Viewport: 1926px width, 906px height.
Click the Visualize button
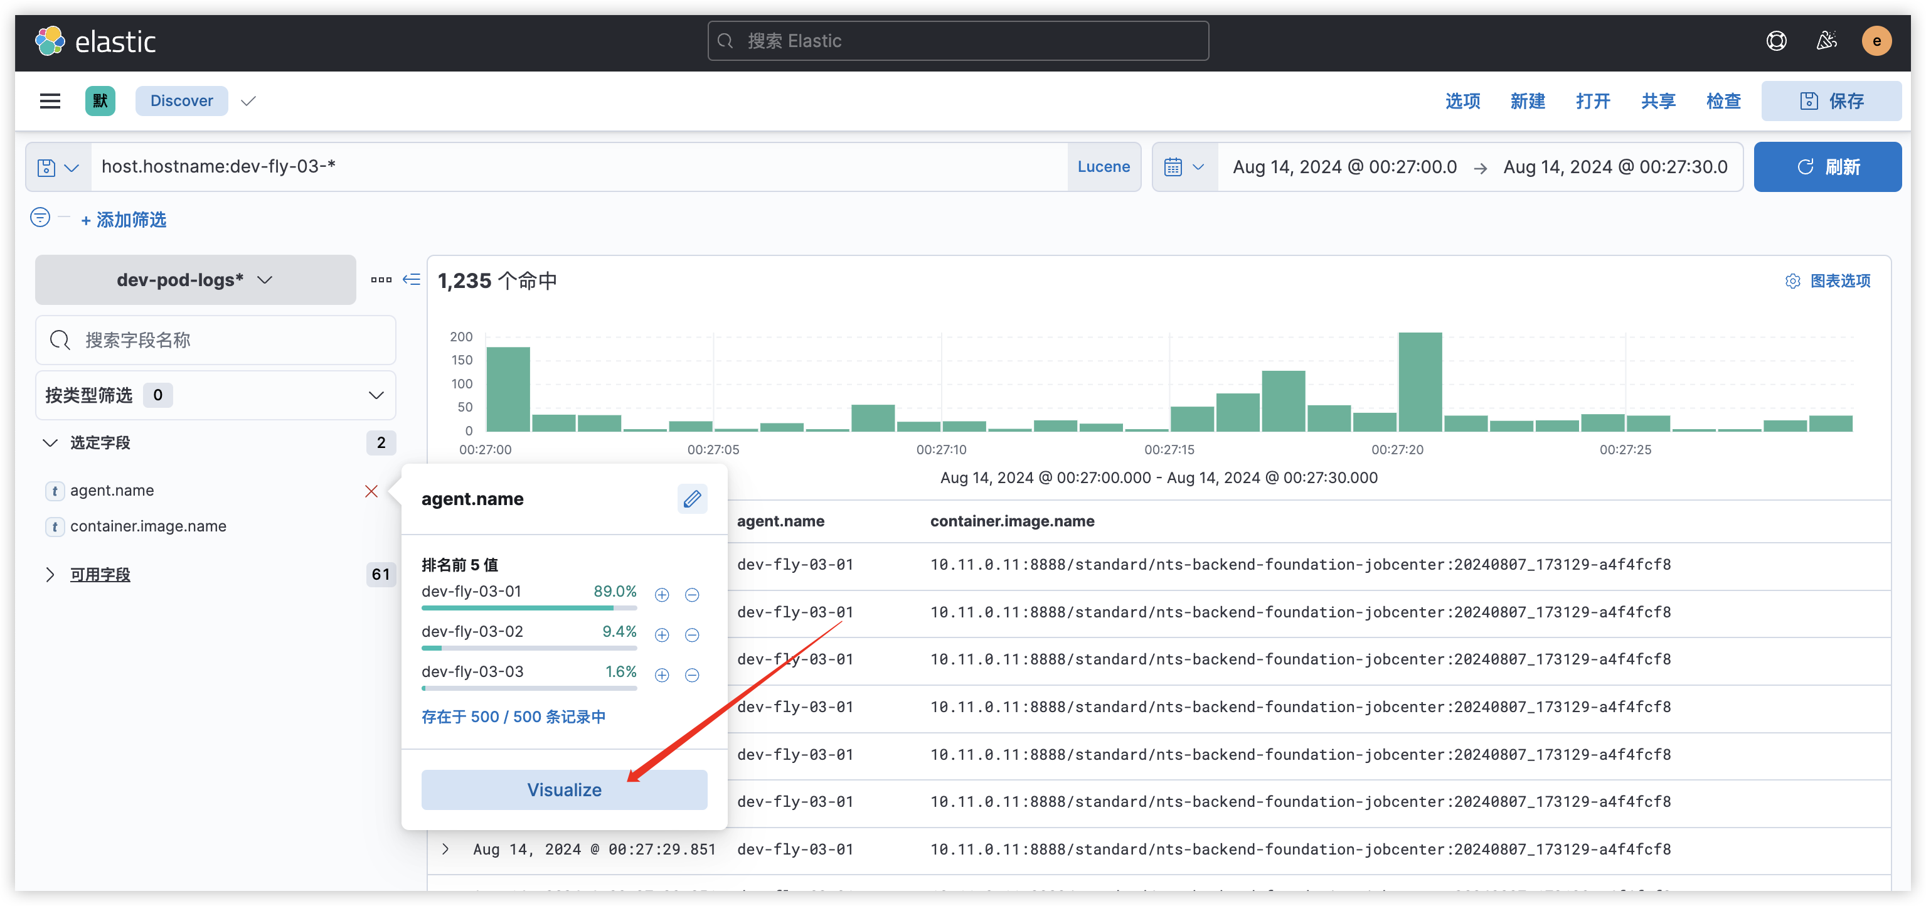point(564,789)
